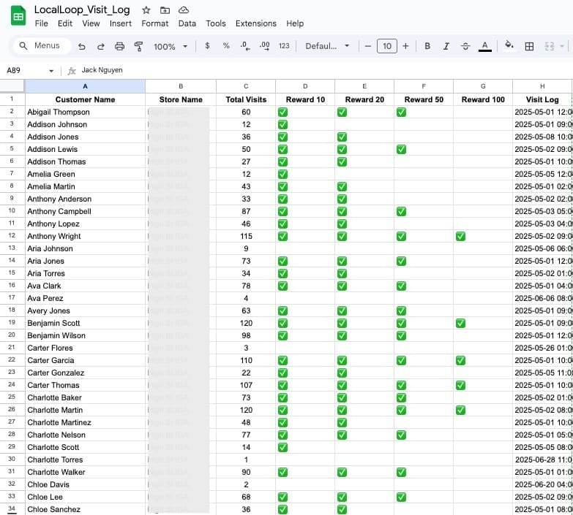Open the 100% zoom dropdown
This screenshot has width=573, height=515.
(170, 46)
